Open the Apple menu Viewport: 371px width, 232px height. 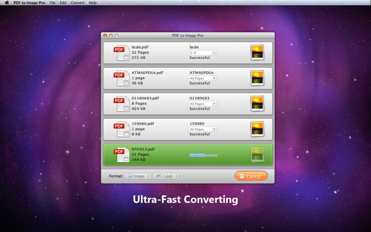point(7,3)
